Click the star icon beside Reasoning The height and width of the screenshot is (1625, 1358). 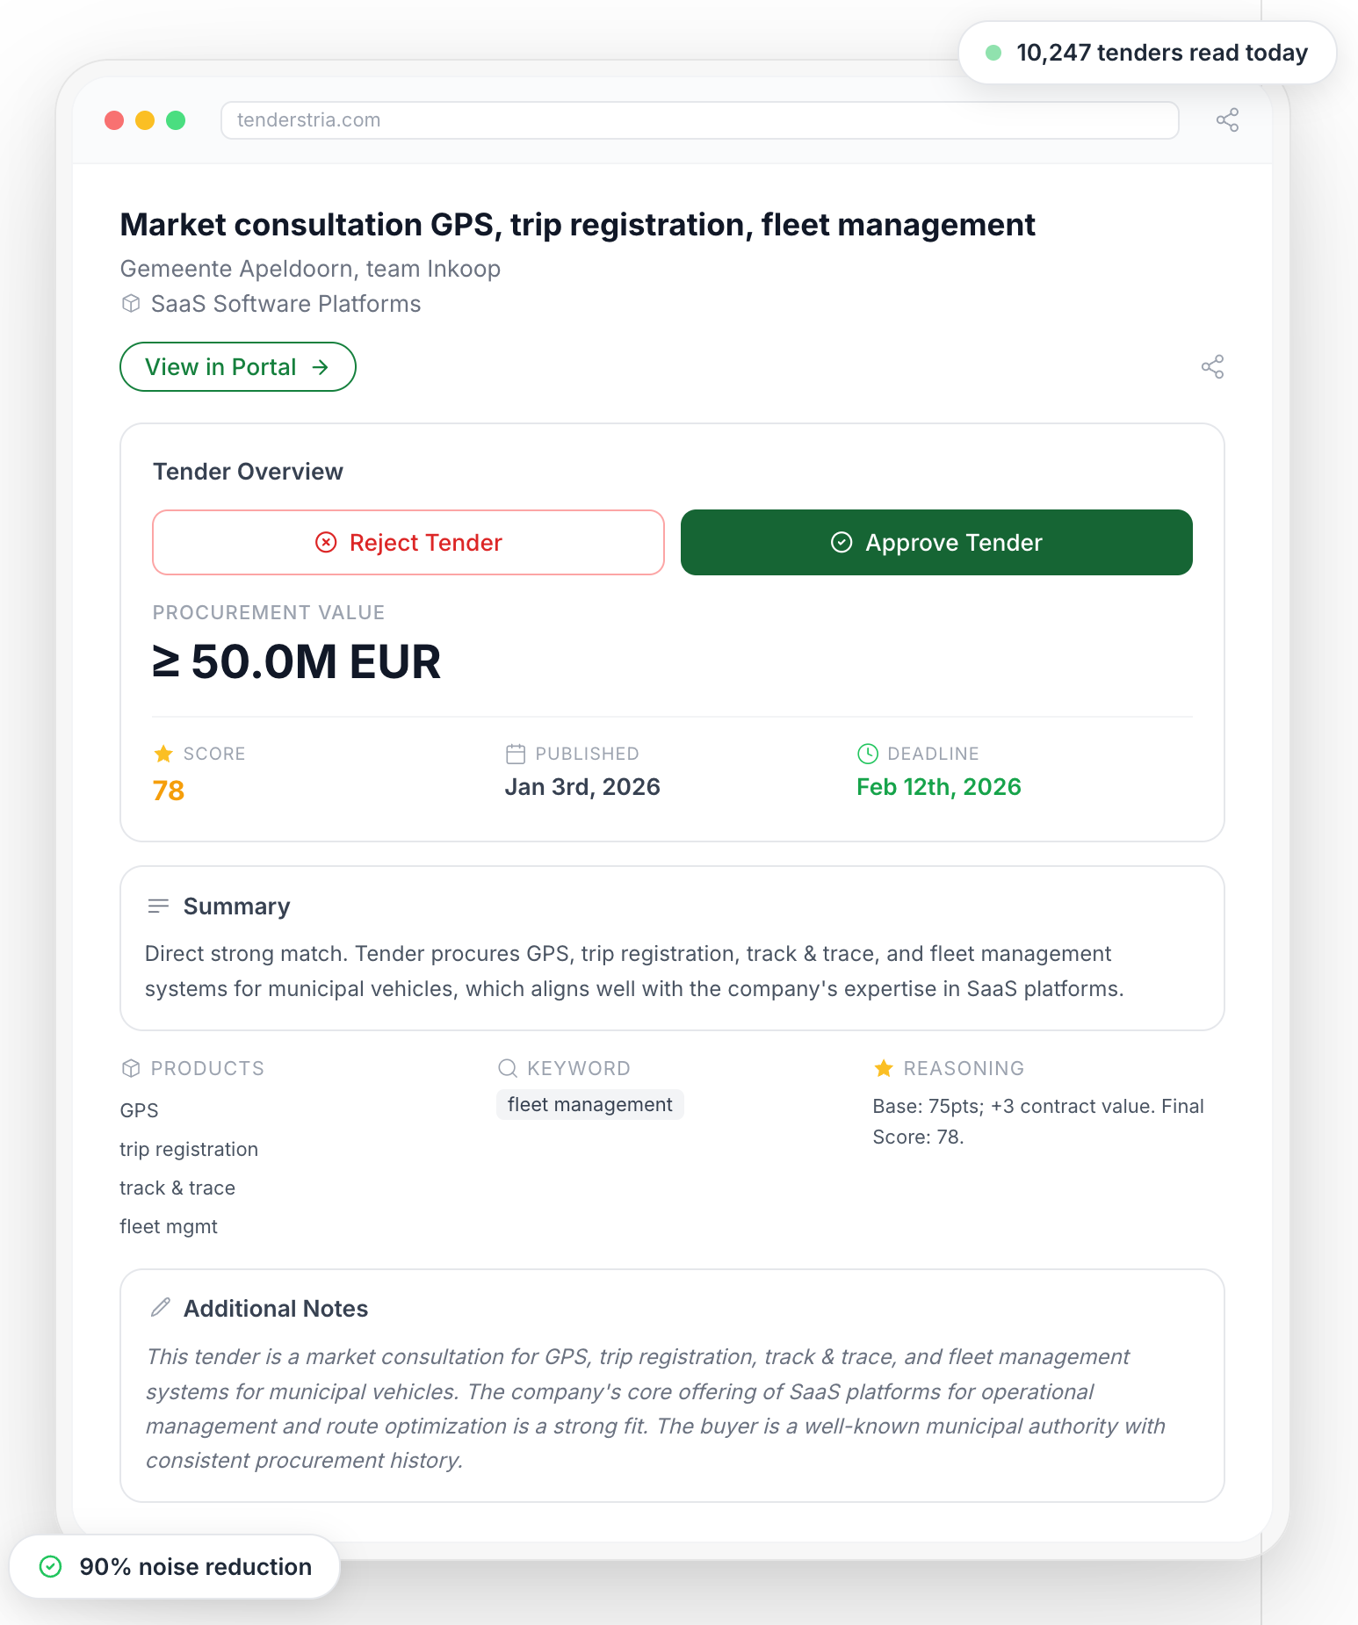tap(884, 1068)
